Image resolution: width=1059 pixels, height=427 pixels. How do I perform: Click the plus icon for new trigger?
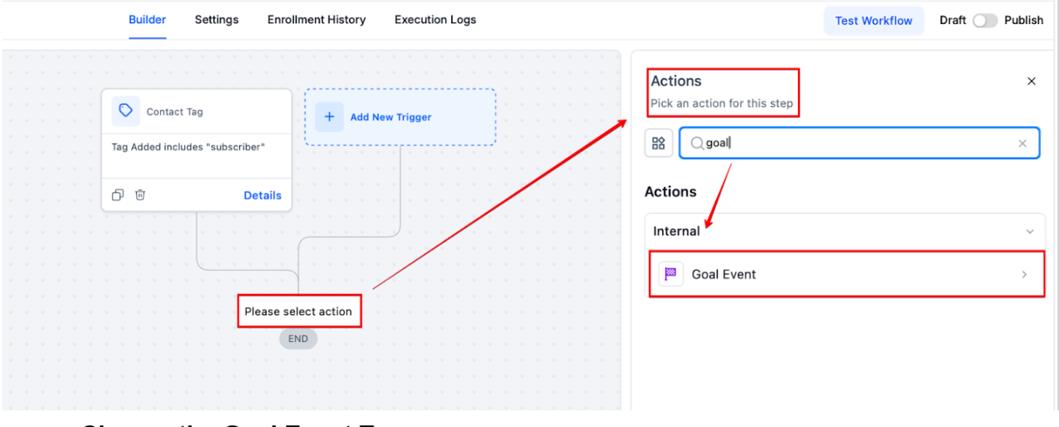[329, 117]
